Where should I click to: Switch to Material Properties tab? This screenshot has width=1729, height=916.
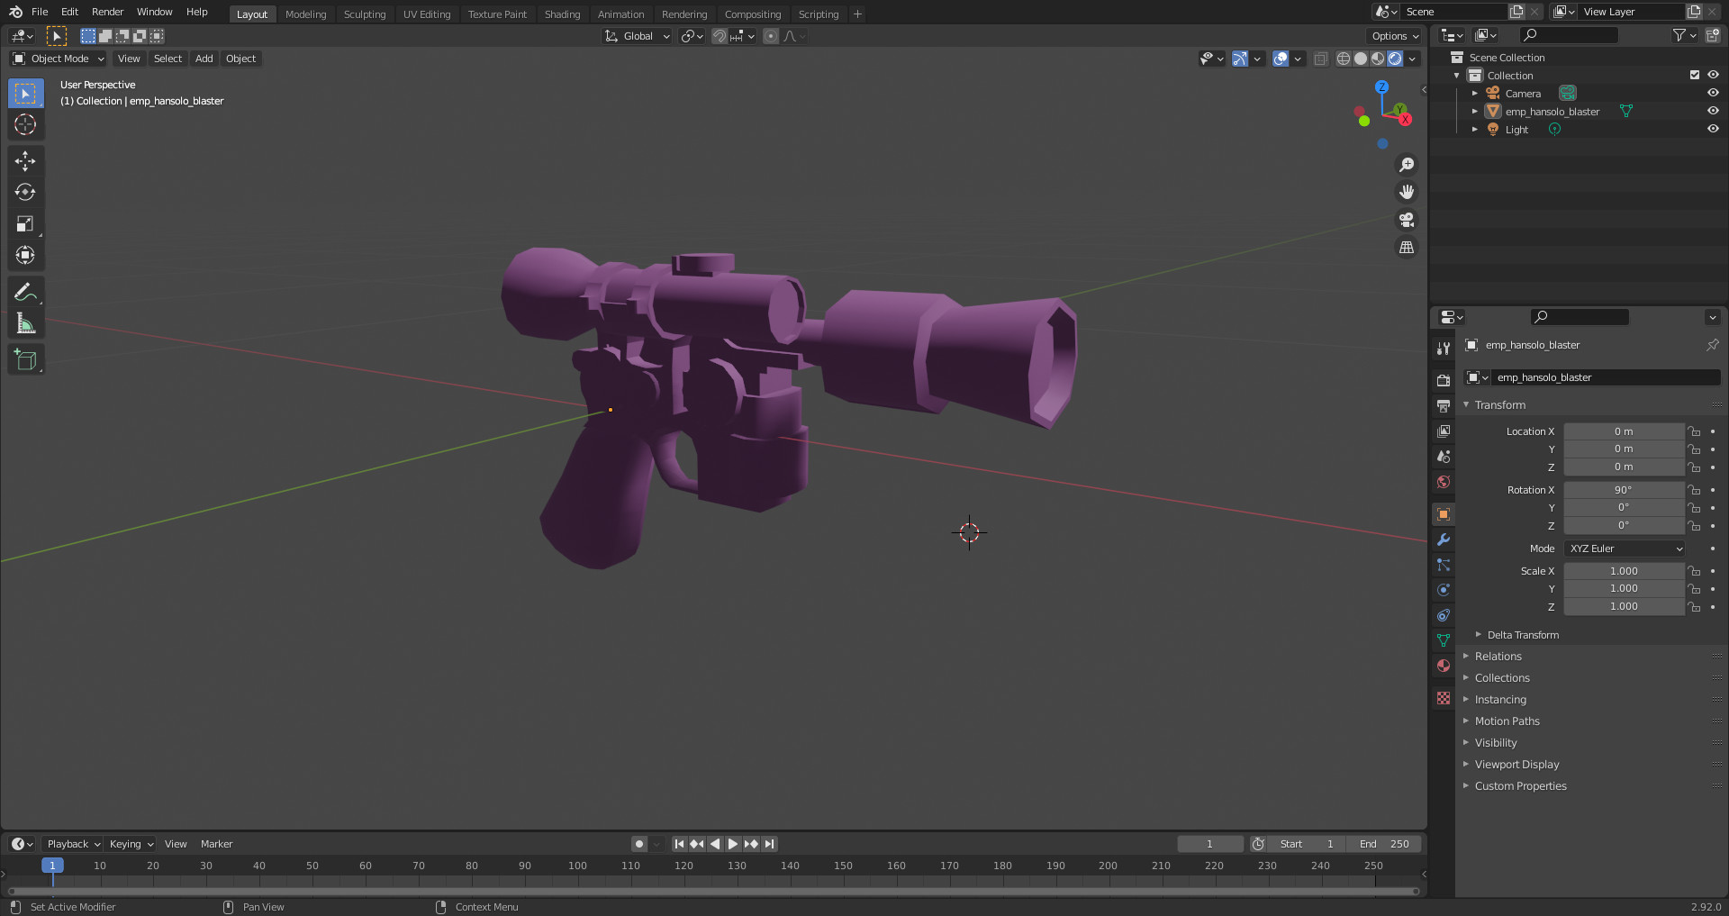pyautogui.click(x=1443, y=666)
